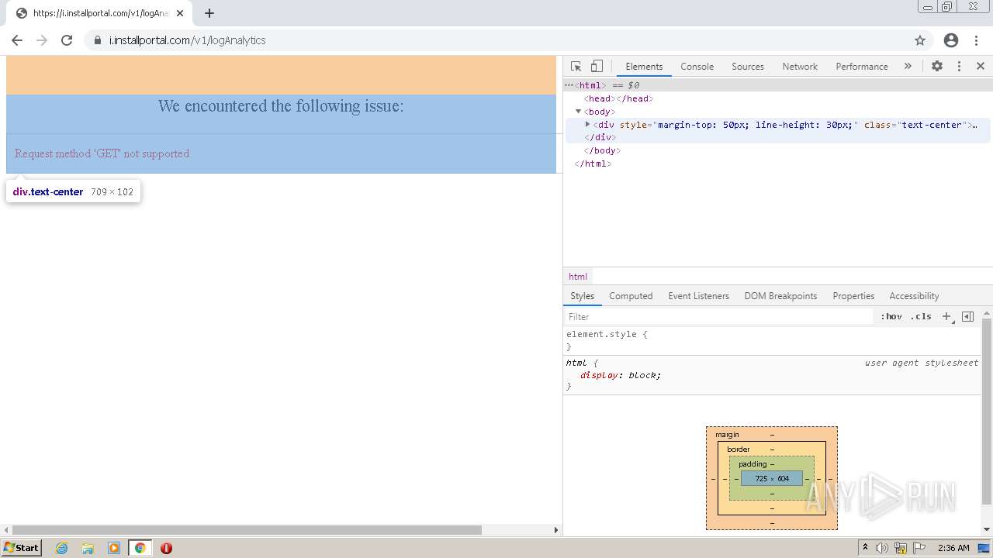The height and width of the screenshot is (558, 993).
Task: Switch to the Sources tab
Action: 748,67
